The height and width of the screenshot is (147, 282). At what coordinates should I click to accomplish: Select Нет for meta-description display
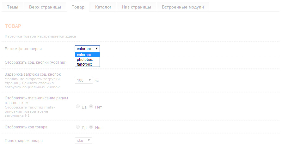tap(91, 107)
